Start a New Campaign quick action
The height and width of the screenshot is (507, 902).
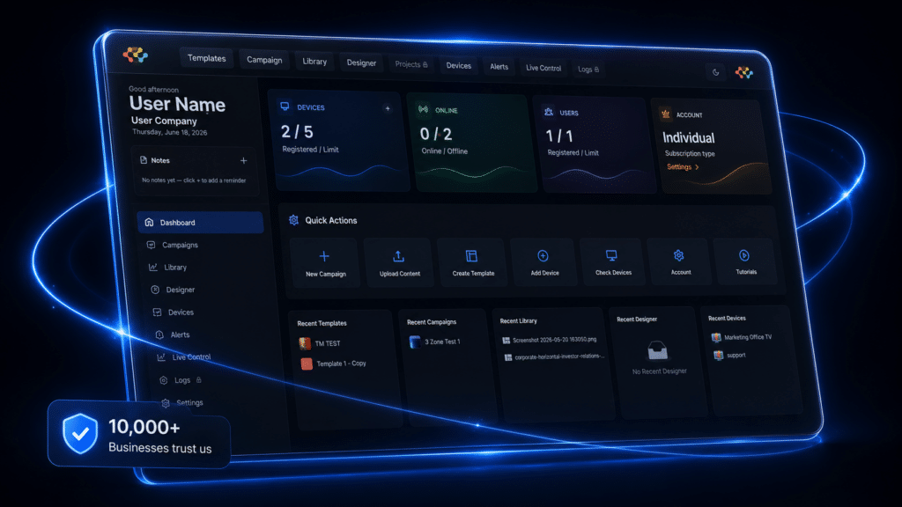[326, 263]
